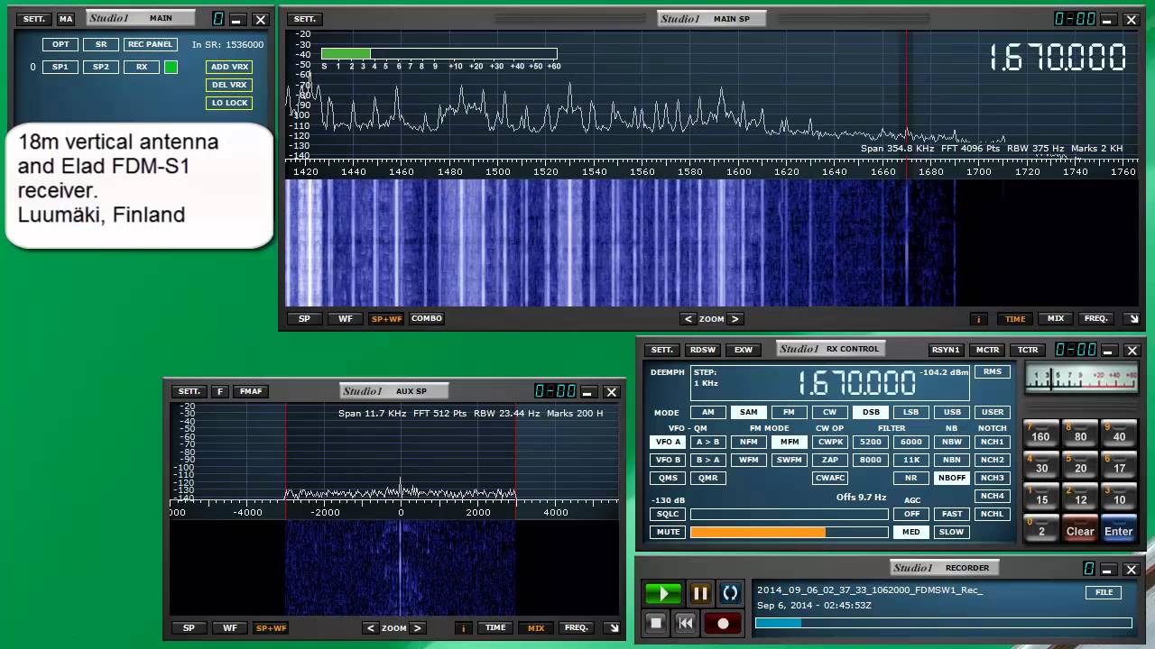The image size is (1155, 649).
Task: Open the FILE button in recorder
Action: tap(1104, 592)
